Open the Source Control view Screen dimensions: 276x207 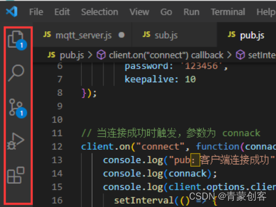pyautogui.click(x=18, y=108)
